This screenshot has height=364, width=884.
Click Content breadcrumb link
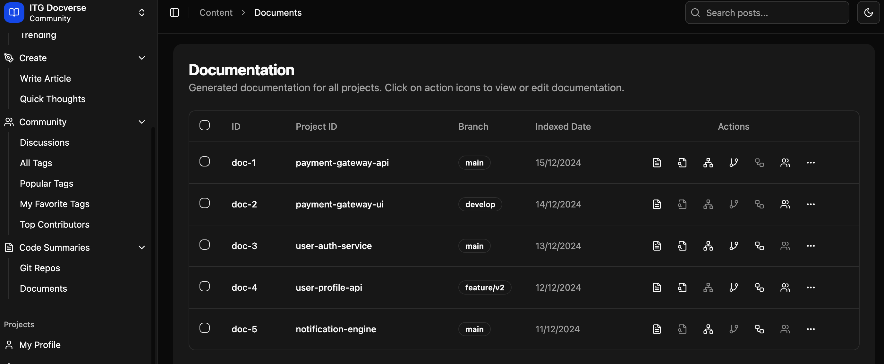coord(216,13)
